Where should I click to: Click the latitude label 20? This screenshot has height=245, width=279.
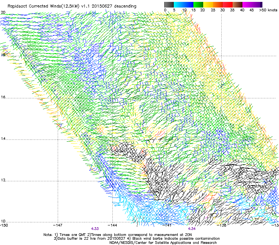pyautogui.click(x=3, y=12)
